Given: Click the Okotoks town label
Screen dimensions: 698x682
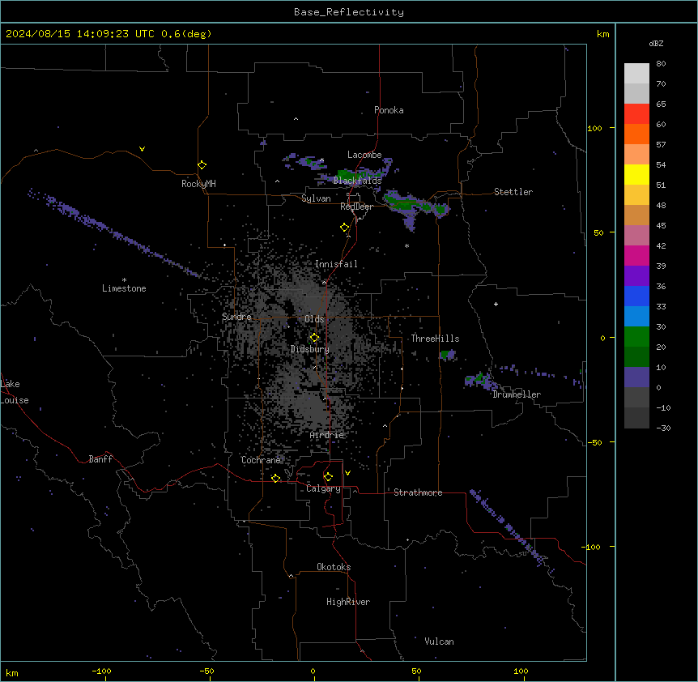Looking at the screenshot, I should pyautogui.click(x=334, y=567).
